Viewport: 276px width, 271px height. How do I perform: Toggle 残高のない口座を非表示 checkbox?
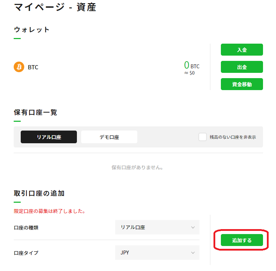202,137
